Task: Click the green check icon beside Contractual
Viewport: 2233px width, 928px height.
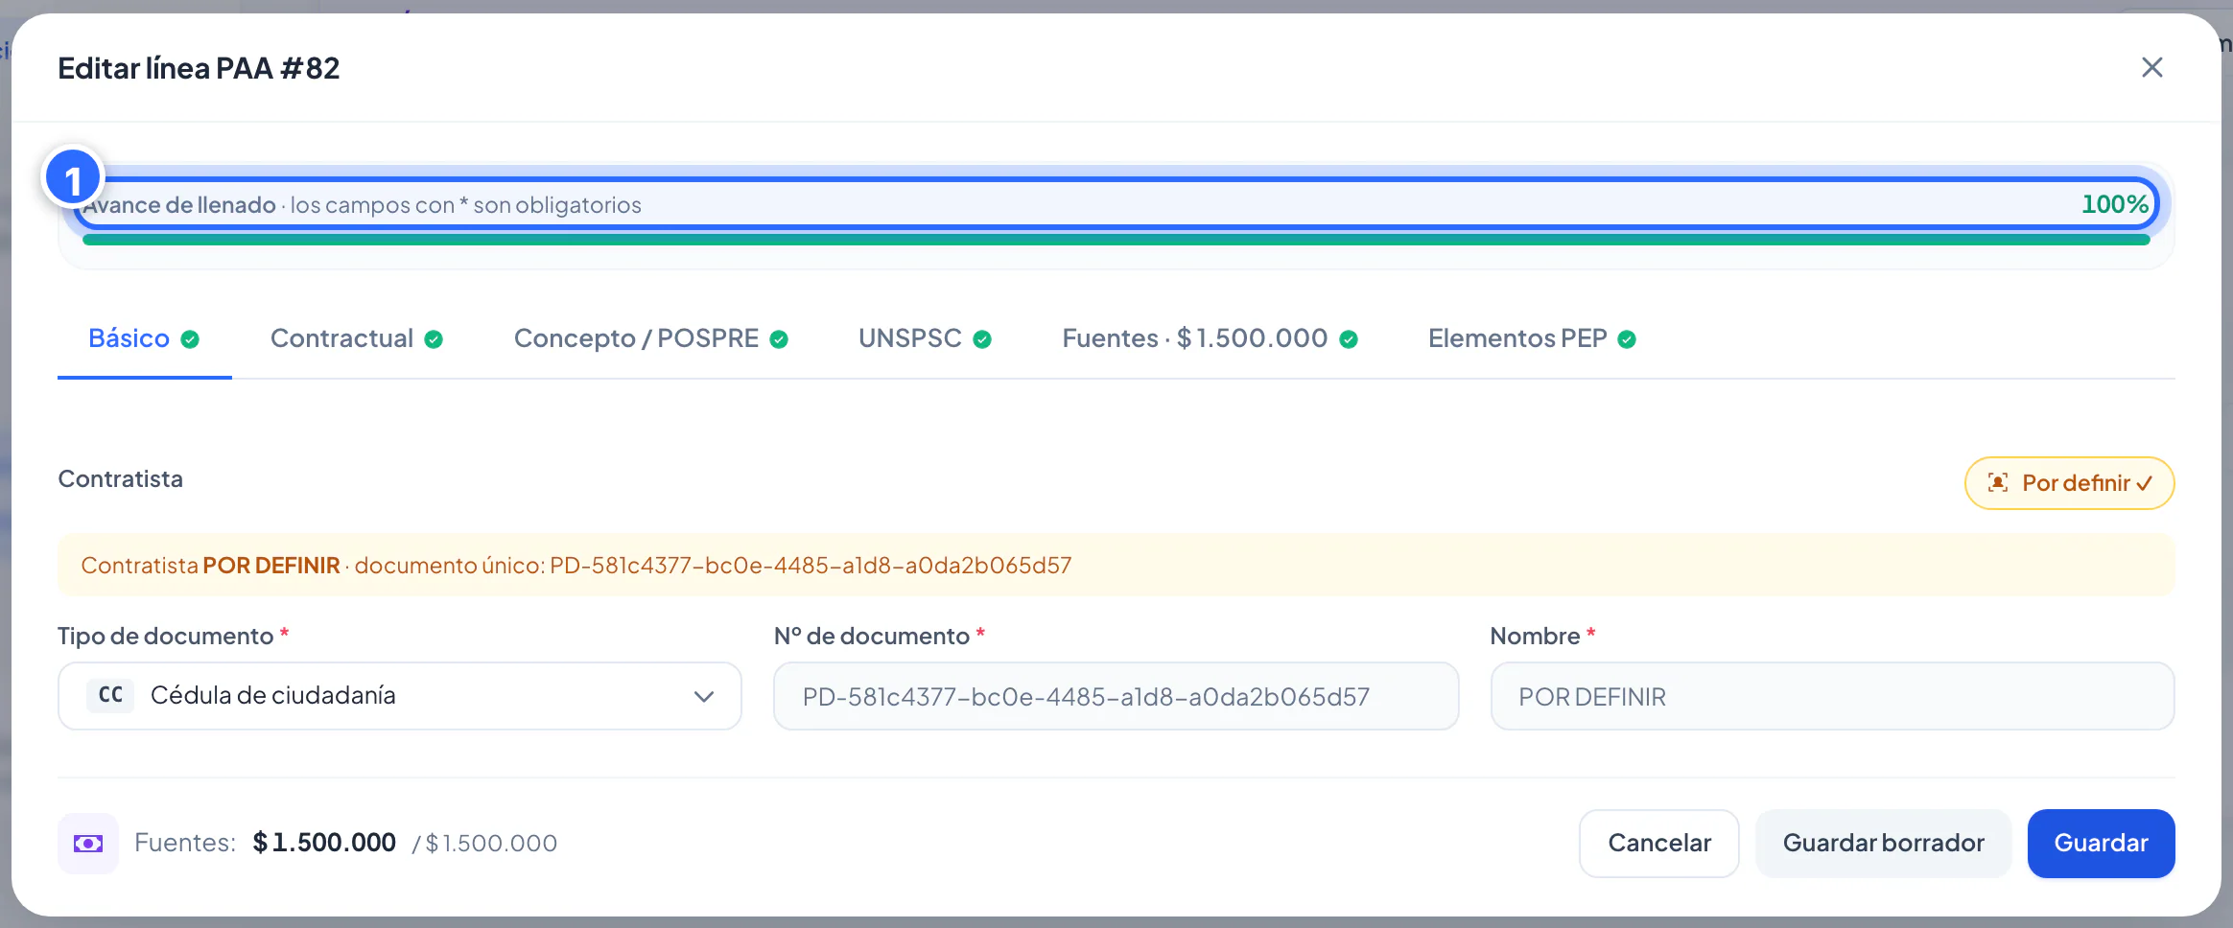Action: click(x=434, y=339)
